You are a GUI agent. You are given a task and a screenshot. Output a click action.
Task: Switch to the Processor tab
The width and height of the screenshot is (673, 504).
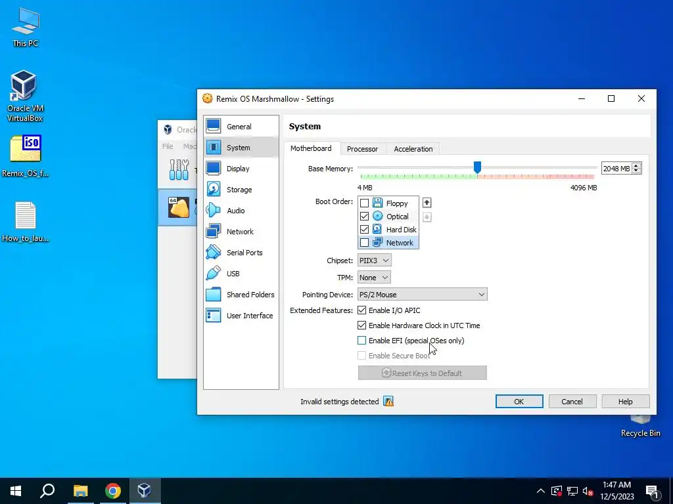click(363, 149)
